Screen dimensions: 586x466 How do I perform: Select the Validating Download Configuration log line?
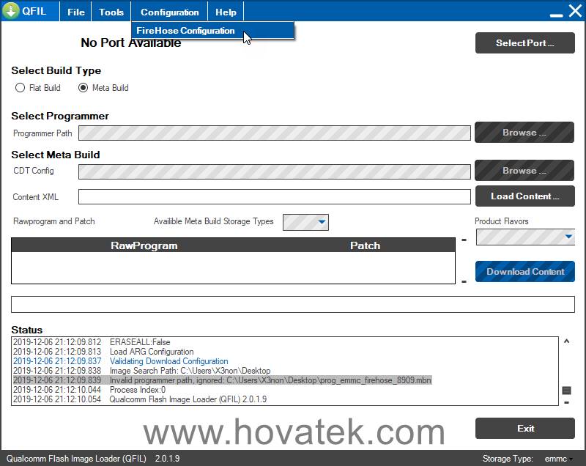(120, 361)
